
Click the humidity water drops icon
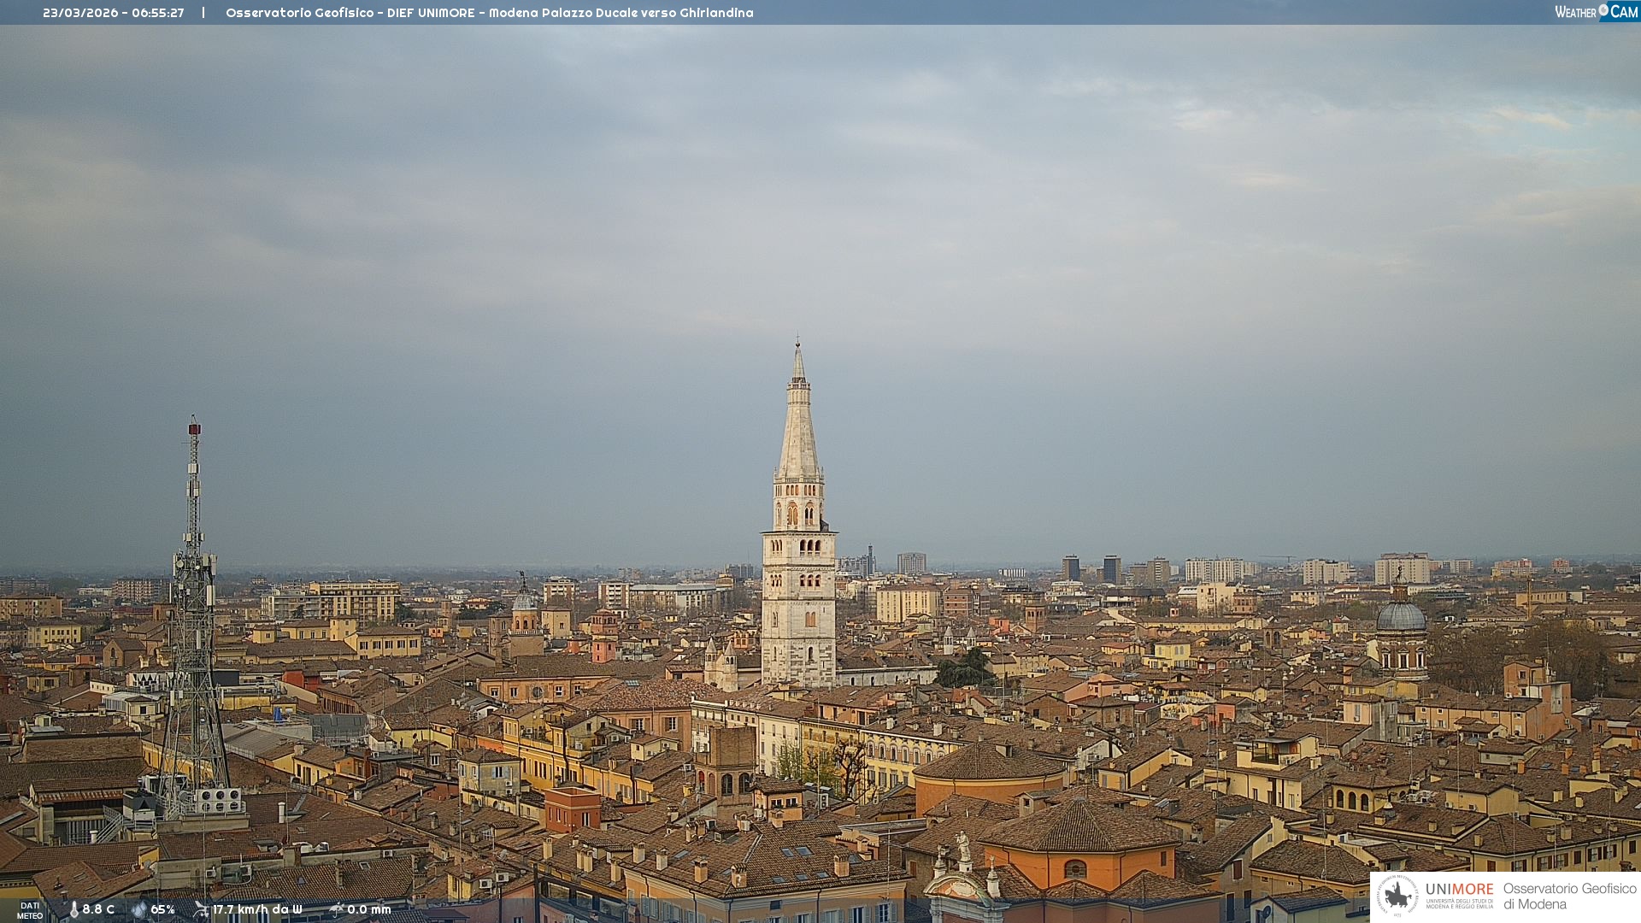click(x=138, y=909)
